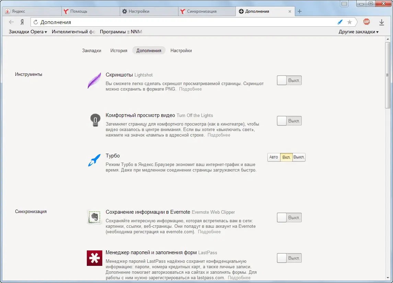Open Подробнее link for LastPass
This screenshot has height=283, width=393.
click(239, 278)
